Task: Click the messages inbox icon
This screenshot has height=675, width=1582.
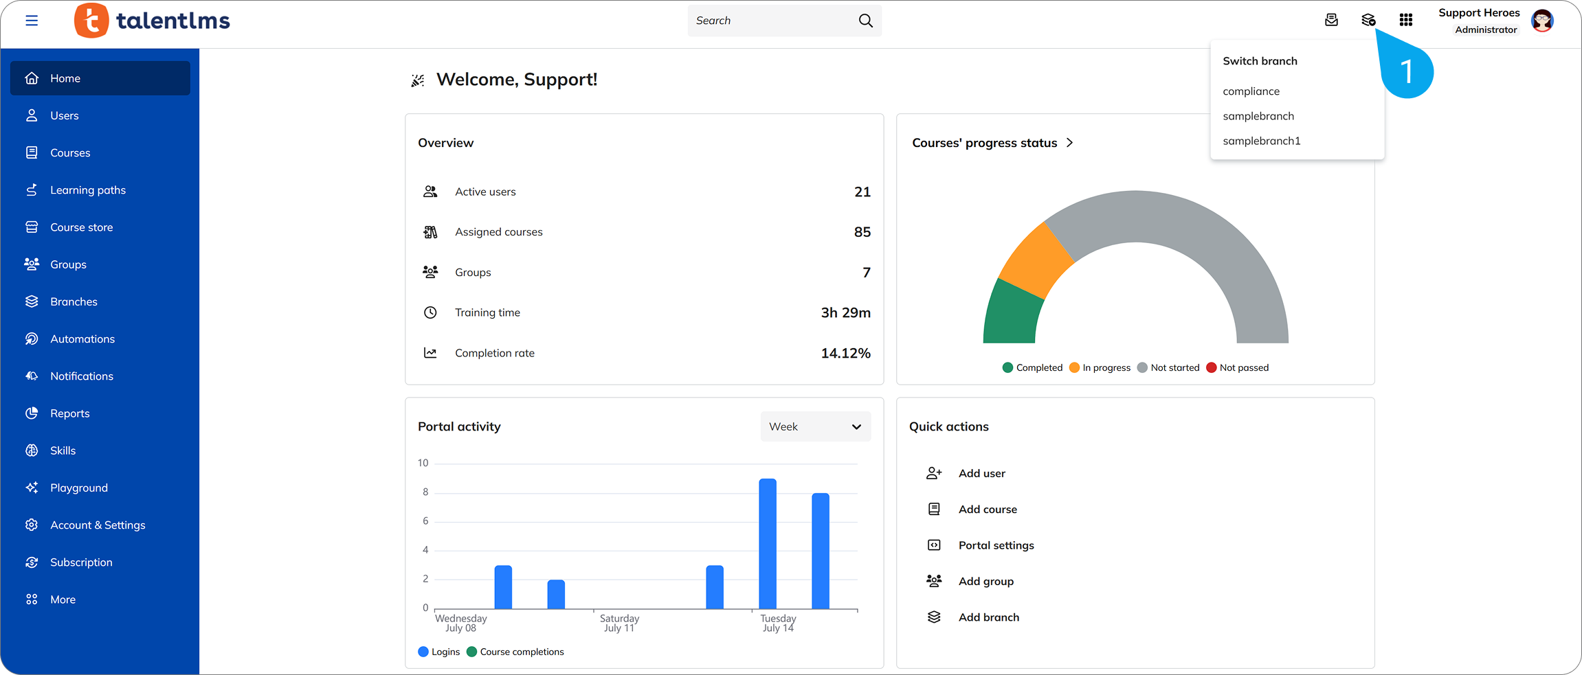Action: pos(1331,20)
